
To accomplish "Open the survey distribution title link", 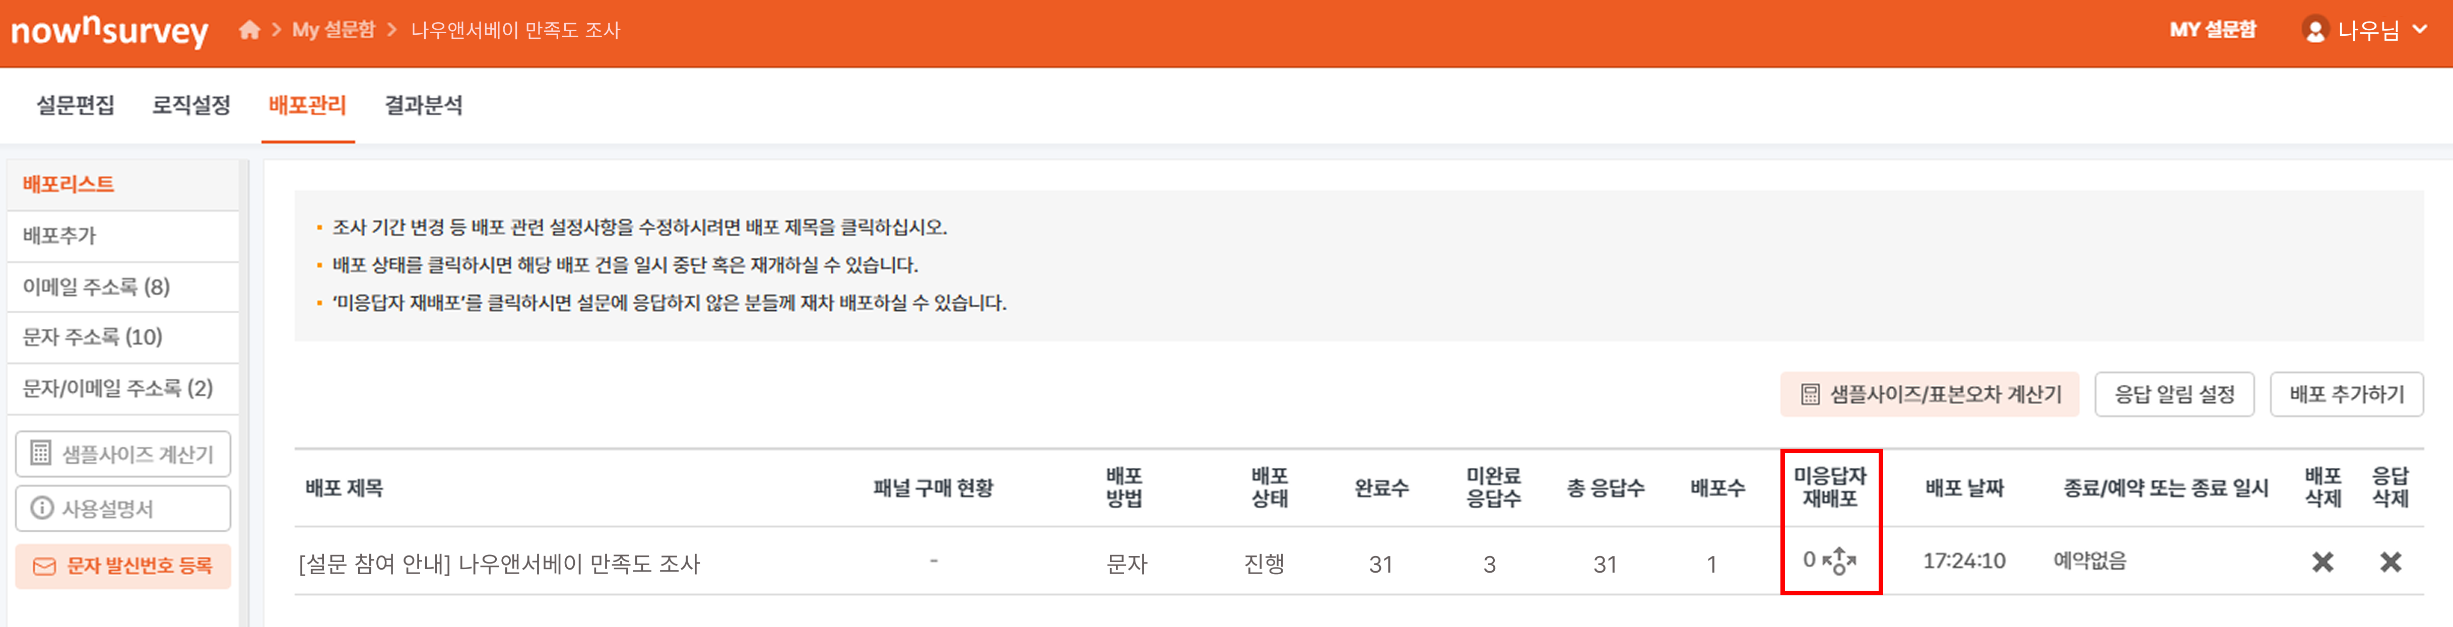I will 499,563.
